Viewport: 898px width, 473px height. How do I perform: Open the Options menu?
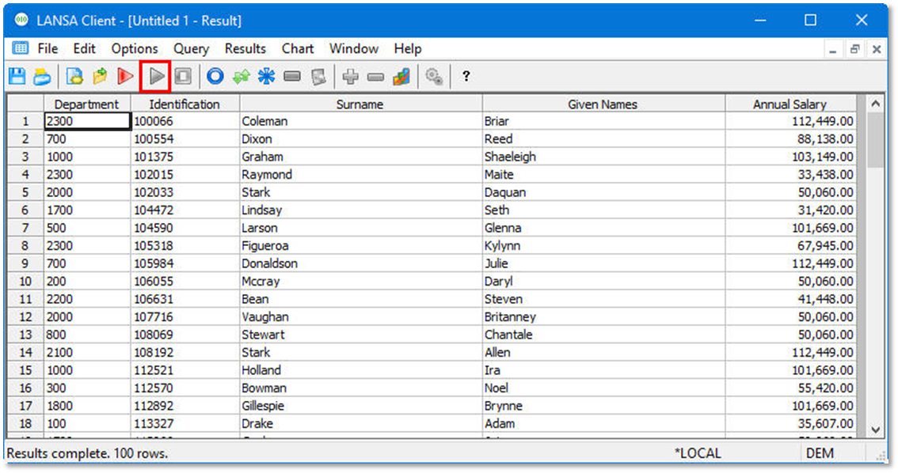click(135, 48)
